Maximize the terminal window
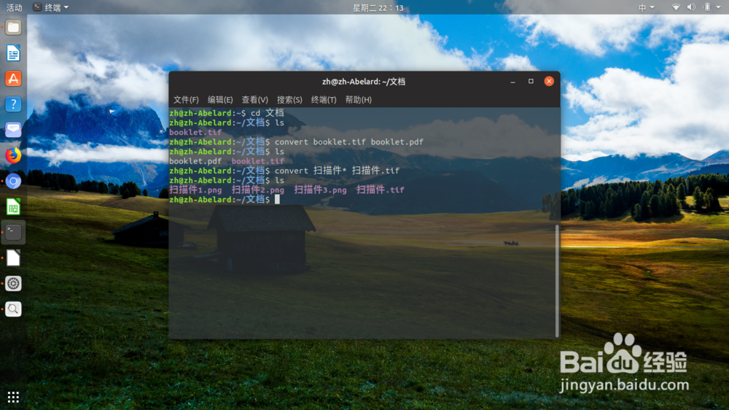The width and height of the screenshot is (729, 410). click(x=531, y=81)
